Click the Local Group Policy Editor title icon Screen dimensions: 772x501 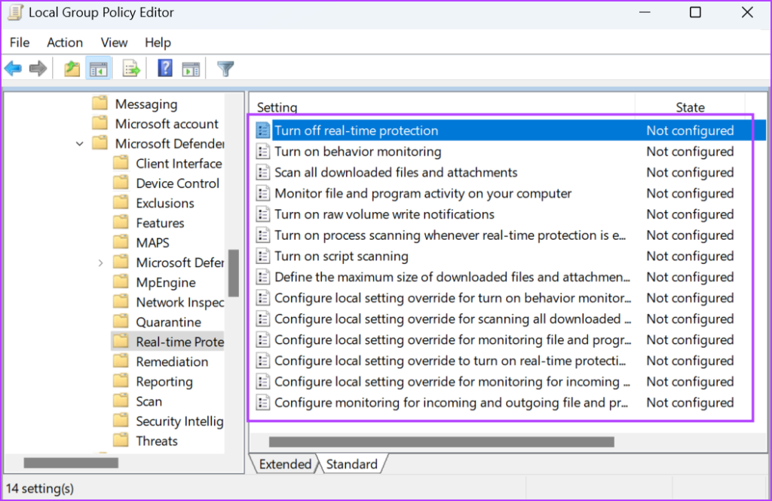[x=15, y=12]
